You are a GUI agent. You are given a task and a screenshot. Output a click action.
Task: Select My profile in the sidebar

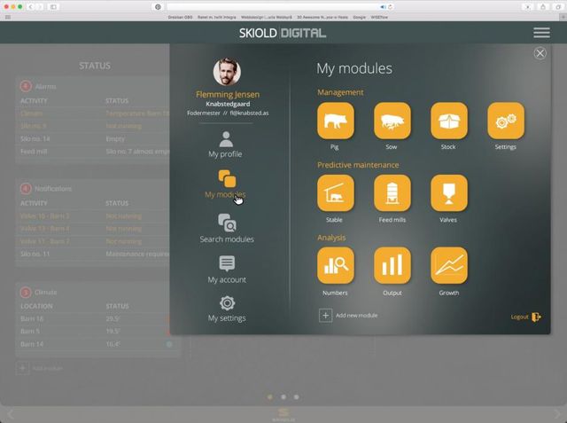point(226,145)
